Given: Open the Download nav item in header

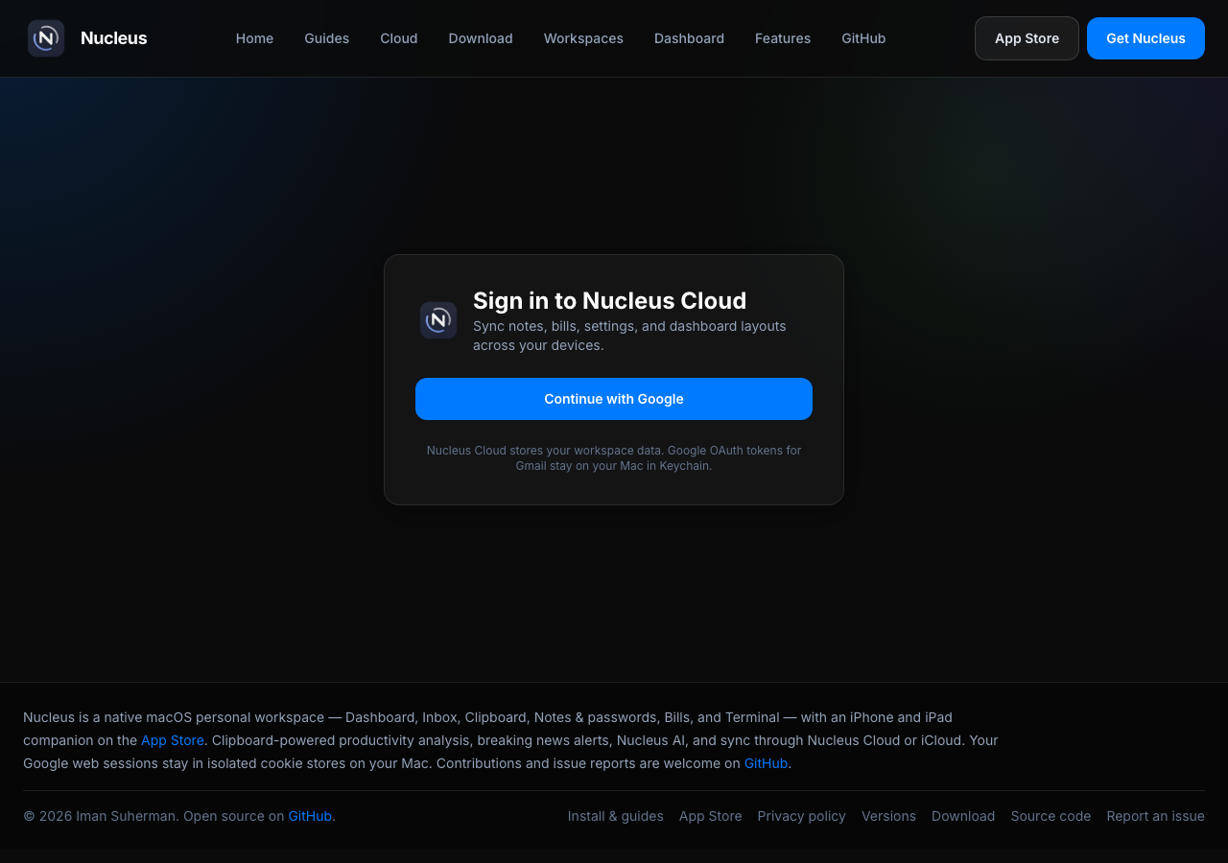Looking at the screenshot, I should tap(481, 38).
